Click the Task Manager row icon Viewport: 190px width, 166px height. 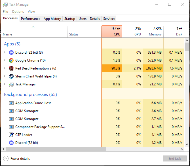coord(11,84)
